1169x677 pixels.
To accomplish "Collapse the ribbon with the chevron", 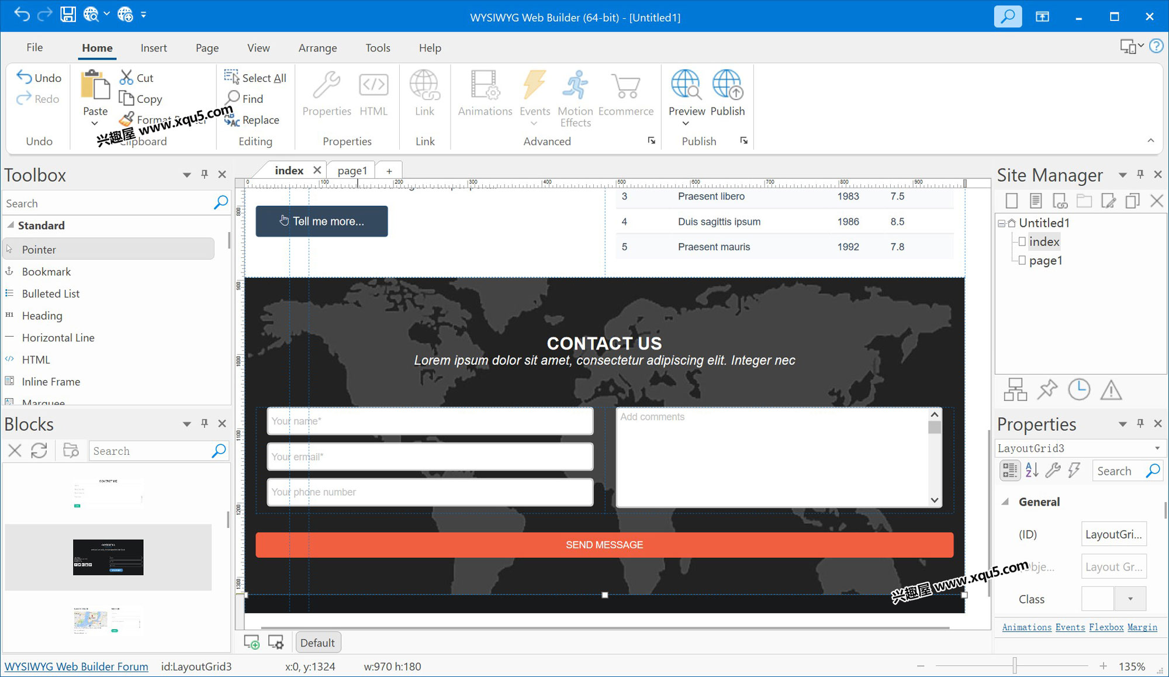I will [x=1151, y=140].
